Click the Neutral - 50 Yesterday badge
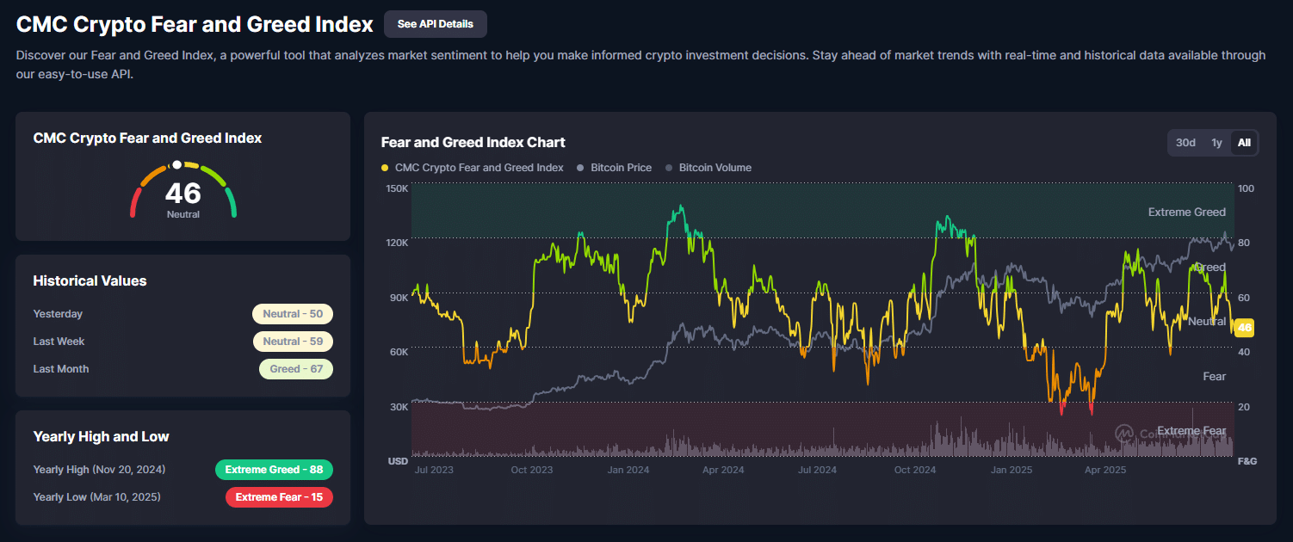This screenshot has width=1293, height=542. tap(293, 313)
